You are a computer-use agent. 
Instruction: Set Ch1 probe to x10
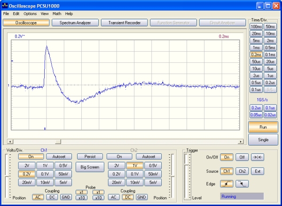click(x=81, y=198)
